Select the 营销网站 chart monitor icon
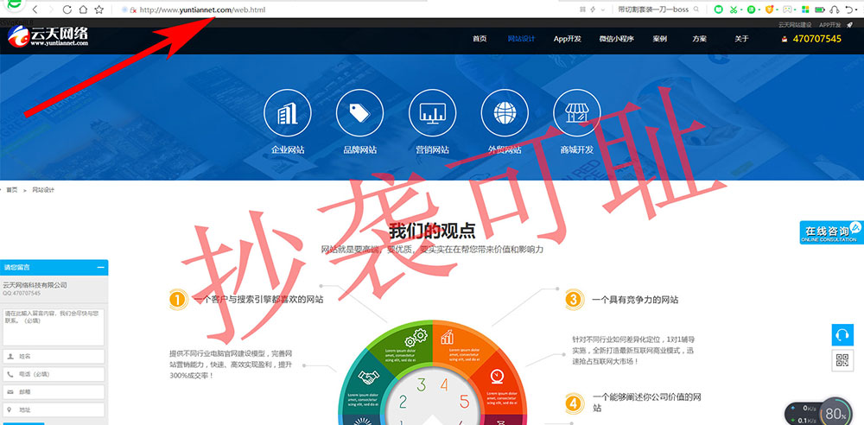 [433, 112]
